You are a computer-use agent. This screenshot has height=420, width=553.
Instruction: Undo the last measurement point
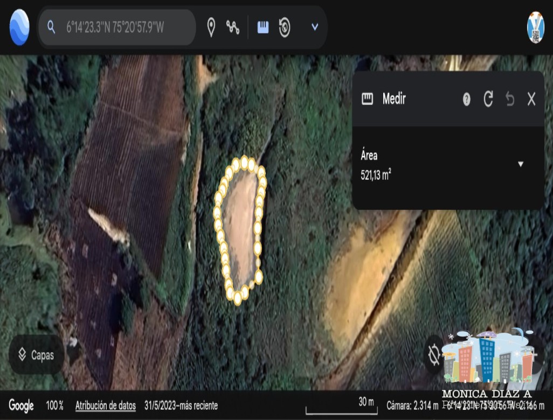tap(510, 99)
